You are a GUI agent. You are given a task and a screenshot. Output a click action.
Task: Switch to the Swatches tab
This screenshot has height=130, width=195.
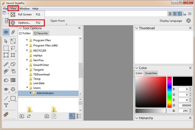coord(151,73)
